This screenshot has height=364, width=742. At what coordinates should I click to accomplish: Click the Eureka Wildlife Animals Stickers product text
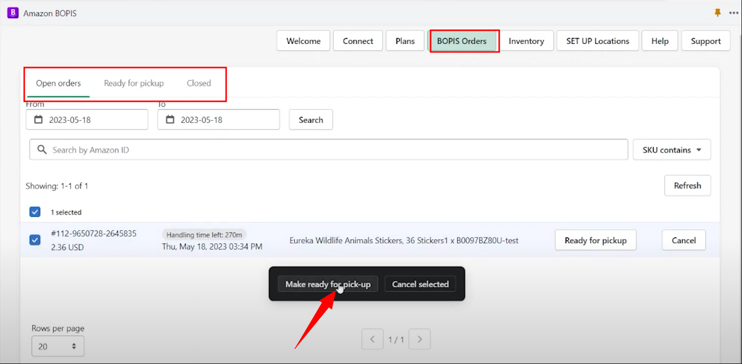pos(404,240)
